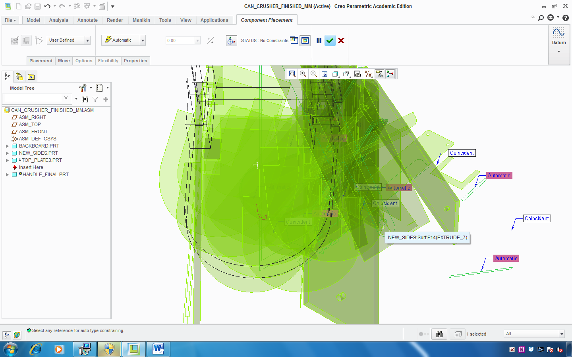Toggle component display in assembly window
The width and height of the screenshot is (572, 357).
[x=305, y=40]
